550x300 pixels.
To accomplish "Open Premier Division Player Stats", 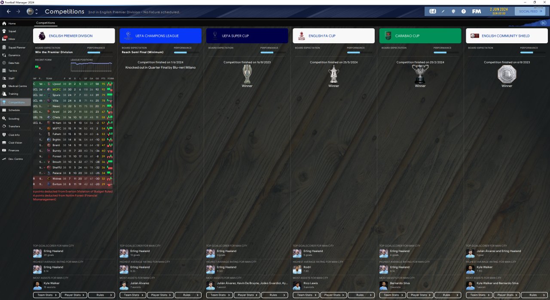I will pyautogui.click(x=74, y=295).
